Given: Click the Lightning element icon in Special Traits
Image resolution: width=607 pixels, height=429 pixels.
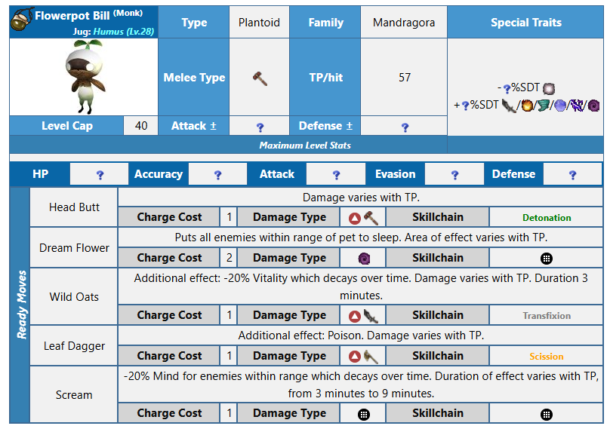Looking at the screenshot, I should 578,106.
